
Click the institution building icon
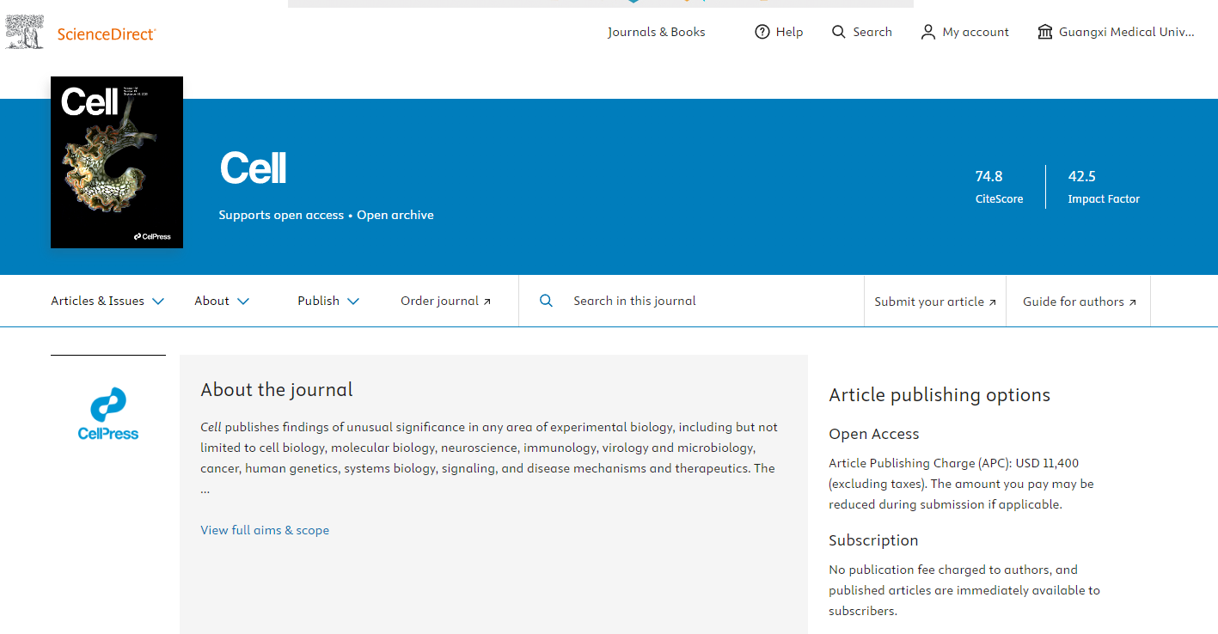[x=1044, y=32]
